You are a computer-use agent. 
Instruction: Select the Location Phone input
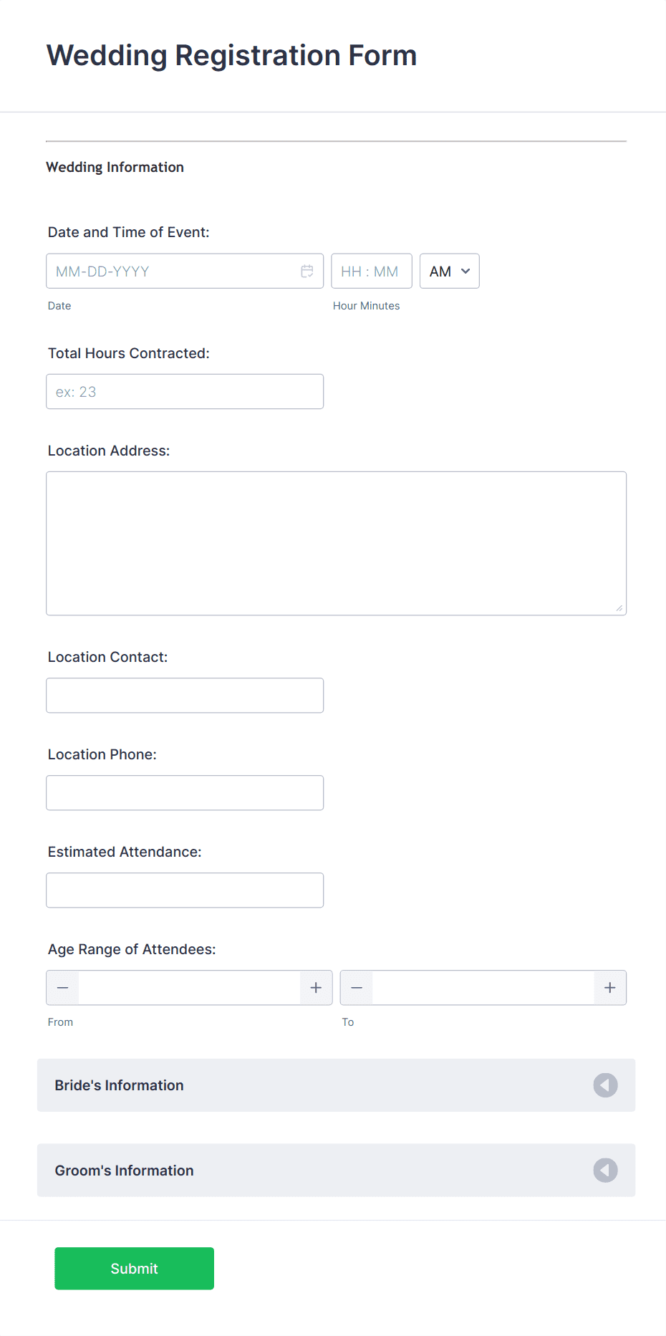185,793
